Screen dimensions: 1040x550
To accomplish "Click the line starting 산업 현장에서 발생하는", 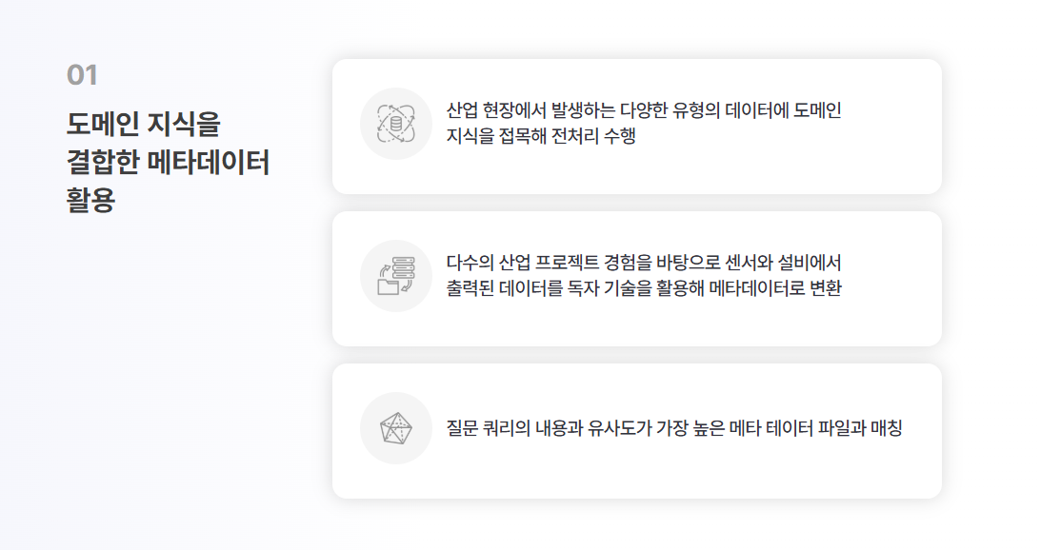I will tap(644, 110).
